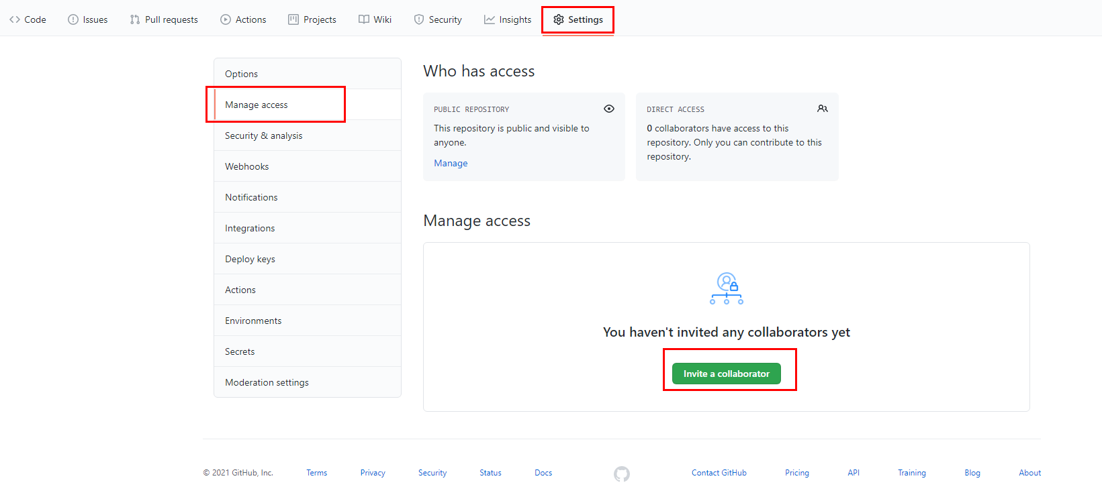Select Manage access in the sidebar
This screenshot has width=1102, height=503.
point(308,105)
